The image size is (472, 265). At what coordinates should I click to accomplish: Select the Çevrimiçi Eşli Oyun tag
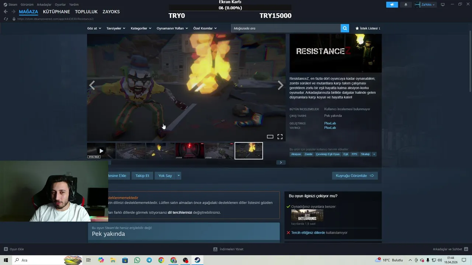(328, 154)
